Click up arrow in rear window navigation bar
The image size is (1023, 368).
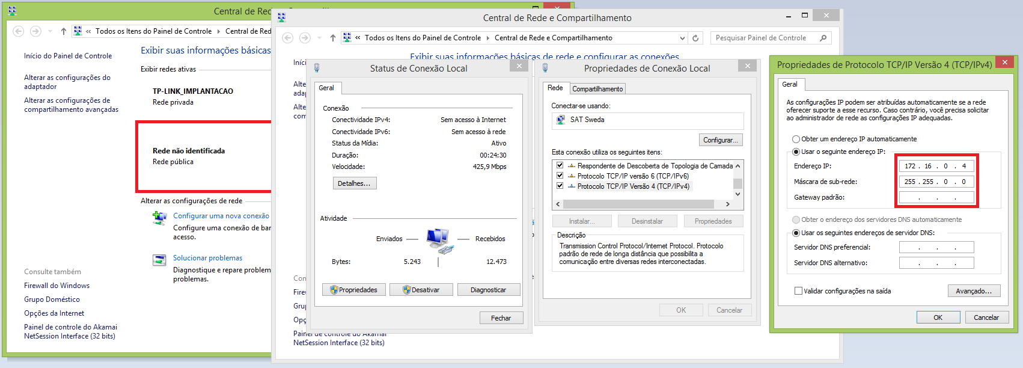[x=64, y=31]
